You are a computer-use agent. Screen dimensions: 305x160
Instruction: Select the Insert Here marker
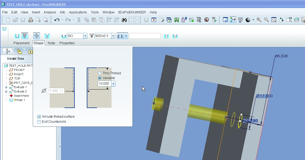click(21, 96)
